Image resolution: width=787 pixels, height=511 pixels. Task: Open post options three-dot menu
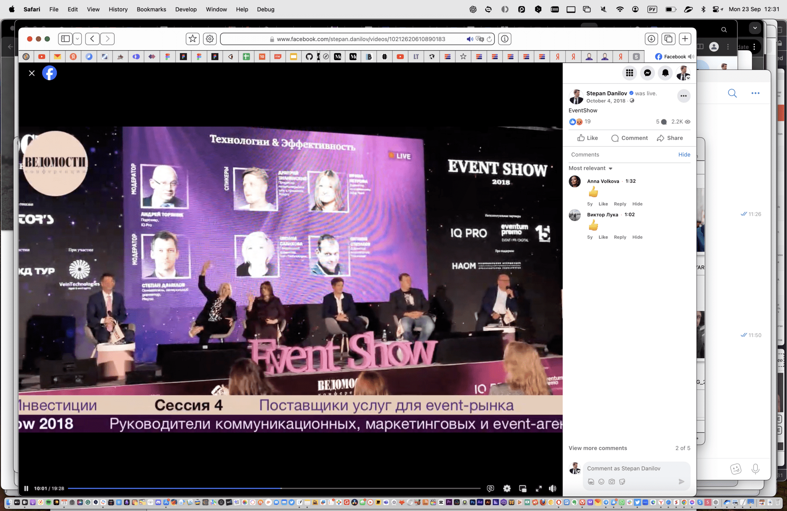[683, 96]
